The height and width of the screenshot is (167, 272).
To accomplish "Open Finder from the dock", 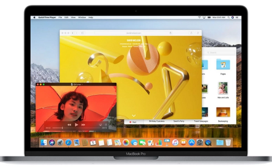I will [44, 143].
